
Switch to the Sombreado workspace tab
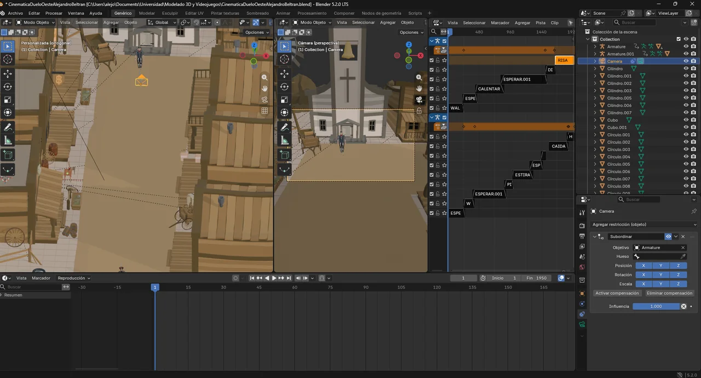click(x=257, y=13)
